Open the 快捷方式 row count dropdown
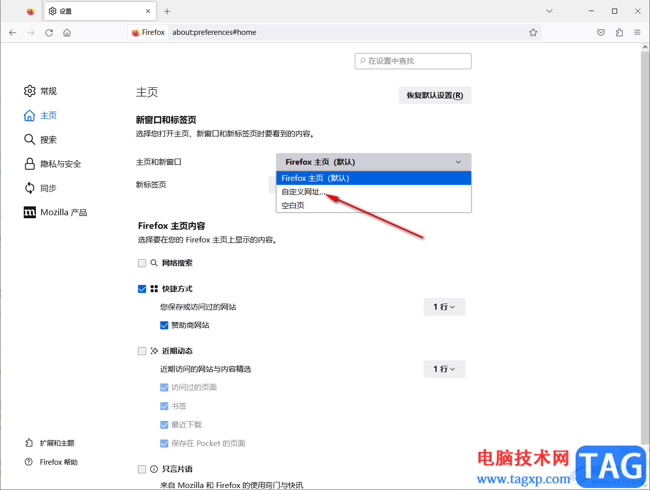Image resolution: width=650 pixels, height=490 pixels. [444, 307]
